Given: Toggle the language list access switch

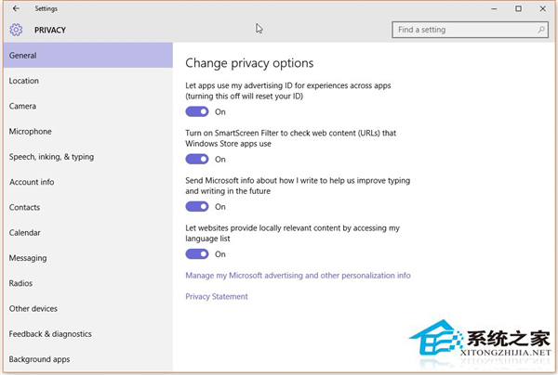Looking at the screenshot, I should [197, 253].
